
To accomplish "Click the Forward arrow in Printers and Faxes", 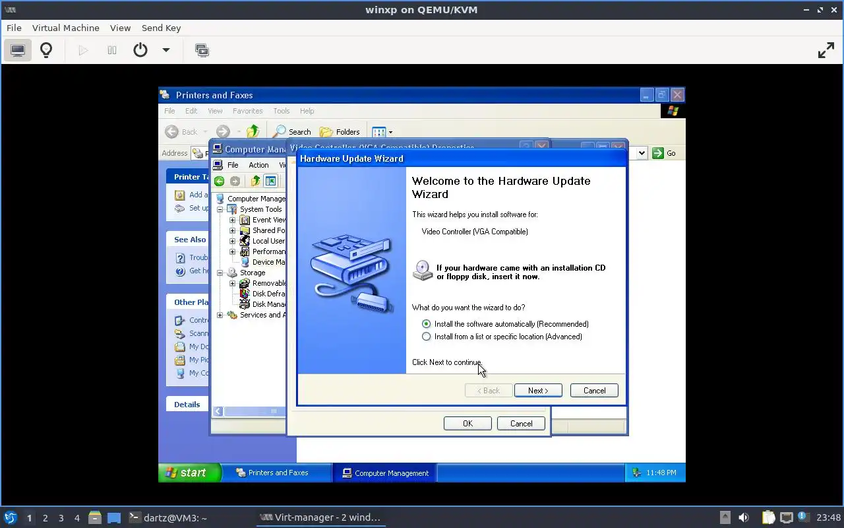I will pyautogui.click(x=223, y=132).
